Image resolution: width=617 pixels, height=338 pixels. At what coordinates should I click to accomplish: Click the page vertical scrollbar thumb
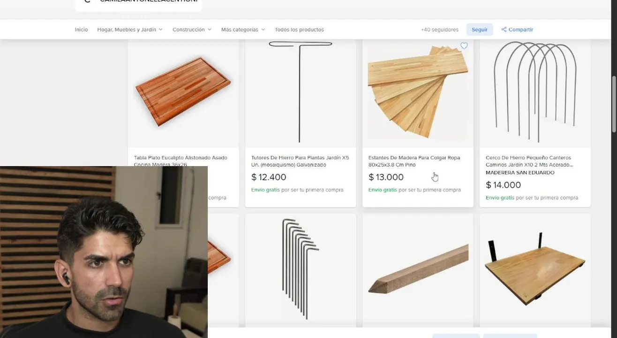[614, 103]
